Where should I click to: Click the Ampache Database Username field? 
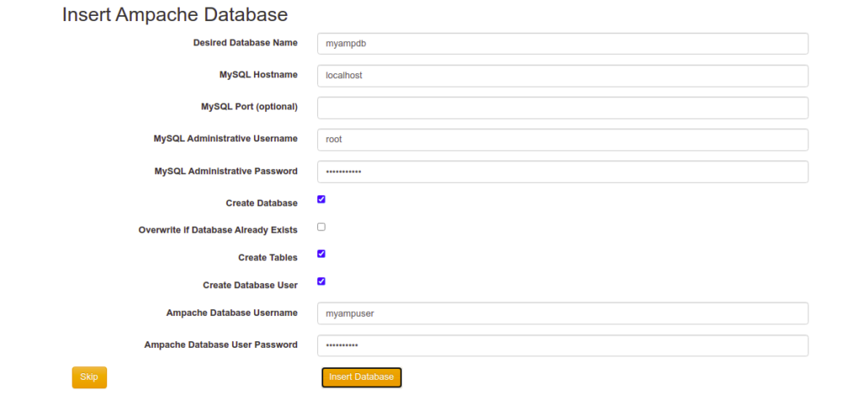click(x=563, y=313)
